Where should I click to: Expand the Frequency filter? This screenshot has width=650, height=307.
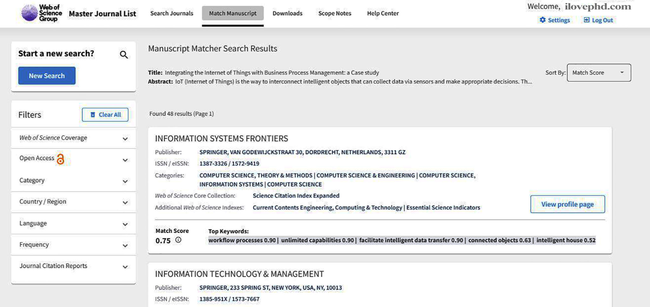(x=73, y=245)
